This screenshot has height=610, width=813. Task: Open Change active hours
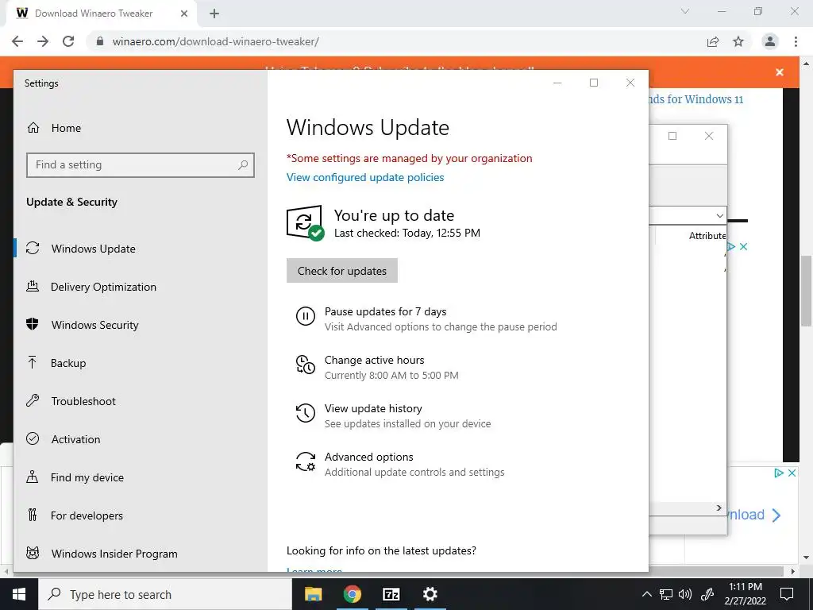tap(375, 360)
